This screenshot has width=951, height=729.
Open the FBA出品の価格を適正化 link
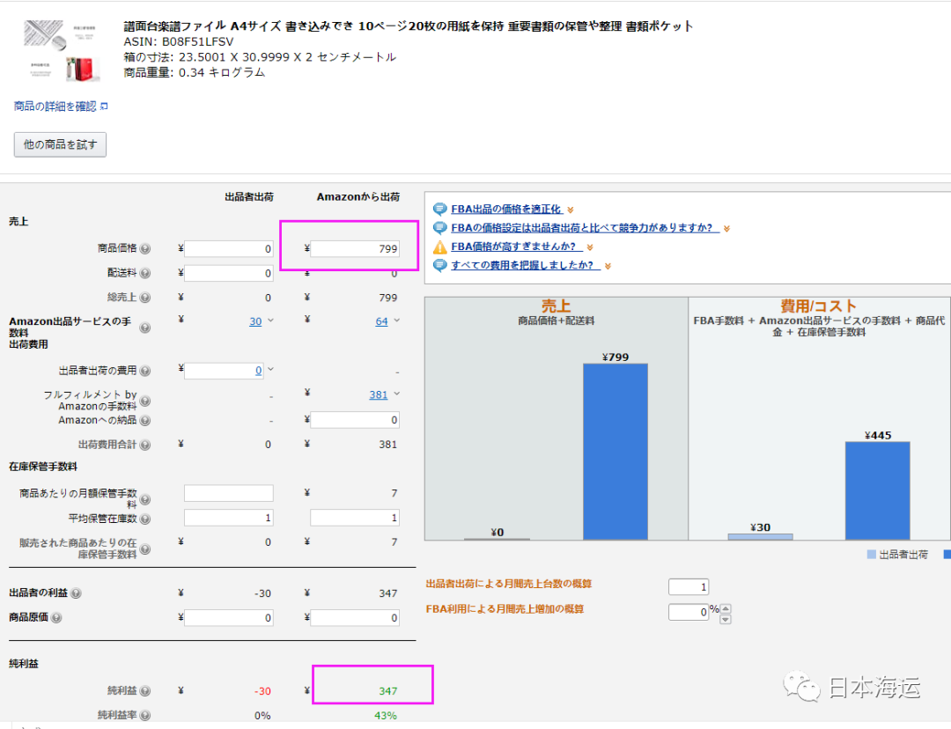(x=505, y=210)
